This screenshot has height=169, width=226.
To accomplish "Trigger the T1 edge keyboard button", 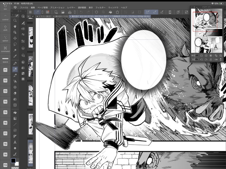I will [x=5, y=70].
